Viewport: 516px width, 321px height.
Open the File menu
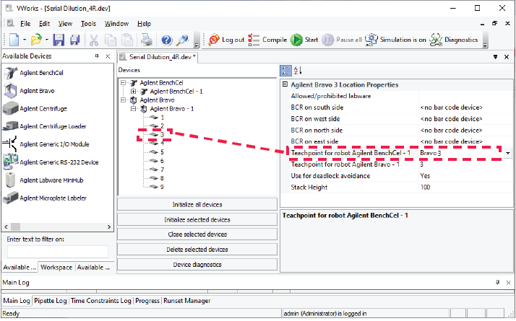pos(25,24)
